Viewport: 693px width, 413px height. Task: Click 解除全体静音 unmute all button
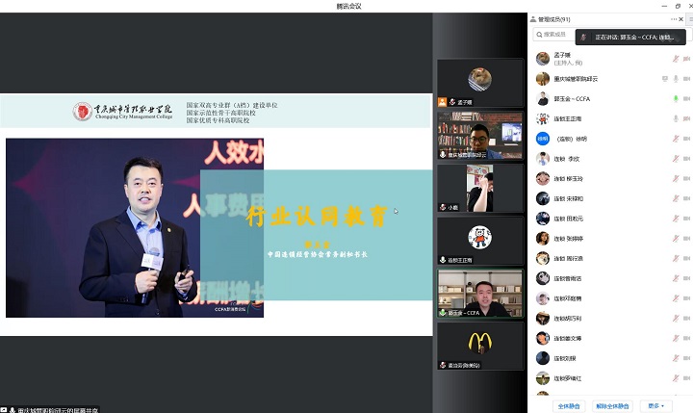612,406
